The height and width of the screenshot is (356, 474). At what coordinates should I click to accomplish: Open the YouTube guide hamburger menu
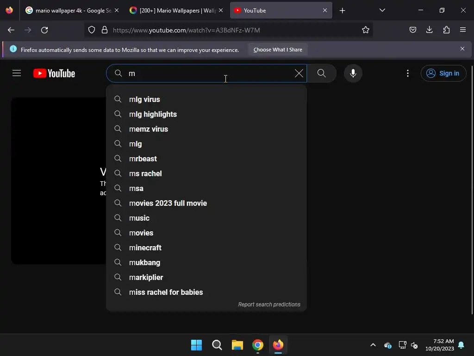tap(17, 73)
